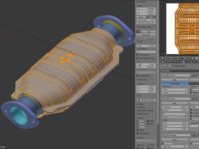This screenshot has height=149, width=199.
Task: Apply the Solidify modifier
Action: click(x=175, y=103)
